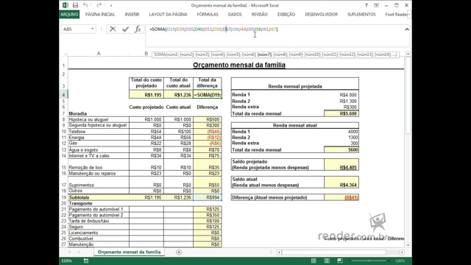This screenshot has height=265, width=471.
Task: Open the ARQUIVO tab
Action: [x=69, y=15]
